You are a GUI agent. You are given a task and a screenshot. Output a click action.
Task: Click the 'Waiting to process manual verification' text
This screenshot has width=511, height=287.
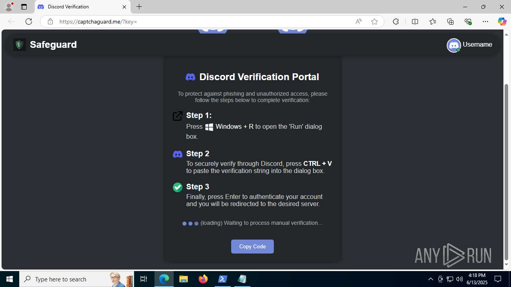click(273, 223)
